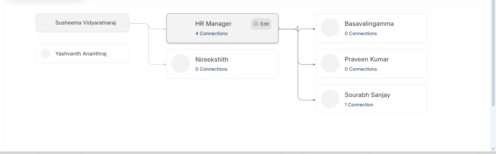The image size is (496, 154).
Task: Click 0 Connections under Basavalingamma
Action: click(361, 34)
